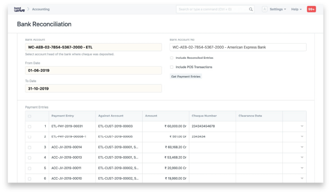The height and width of the screenshot is (194, 331).
Task: Click amount ₹ 19,990.00 Dr
Action: pyautogui.click(x=175, y=179)
